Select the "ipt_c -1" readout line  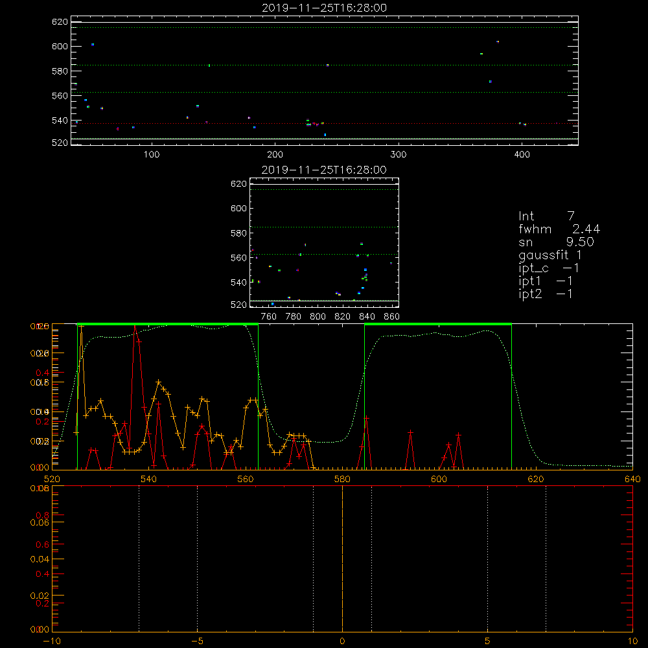[x=549, y=268]
